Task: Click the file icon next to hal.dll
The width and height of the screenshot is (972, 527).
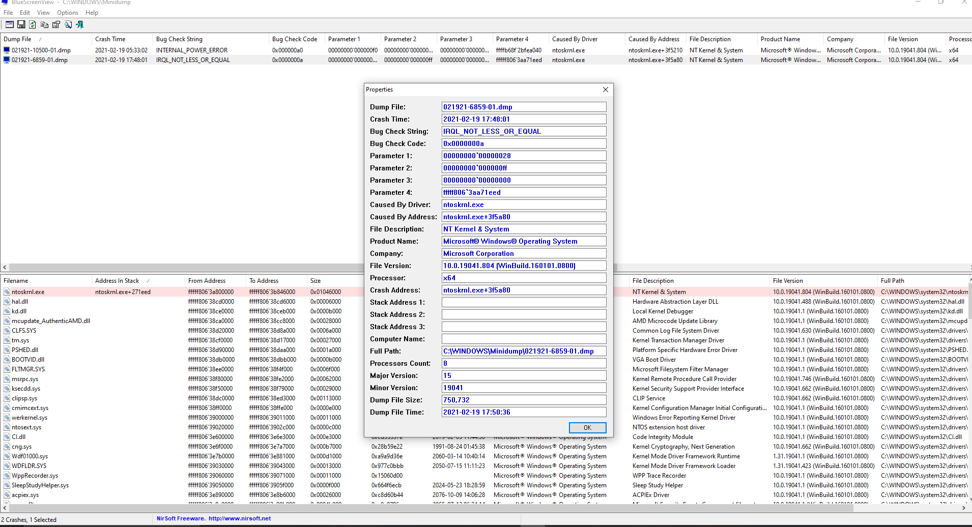Action: pyautogui.click(x=7, y=302)
